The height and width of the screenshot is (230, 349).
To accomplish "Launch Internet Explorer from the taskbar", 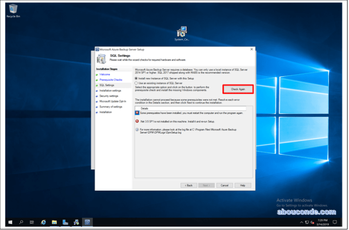I will pos(43,222).
